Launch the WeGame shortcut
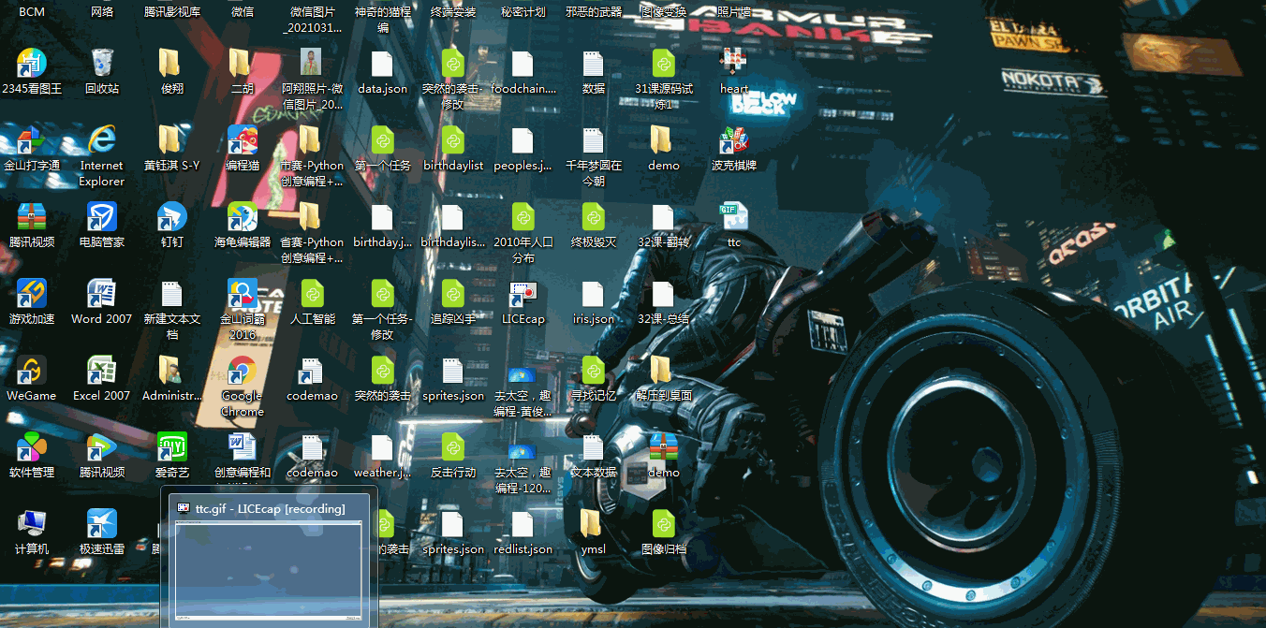 32,371
